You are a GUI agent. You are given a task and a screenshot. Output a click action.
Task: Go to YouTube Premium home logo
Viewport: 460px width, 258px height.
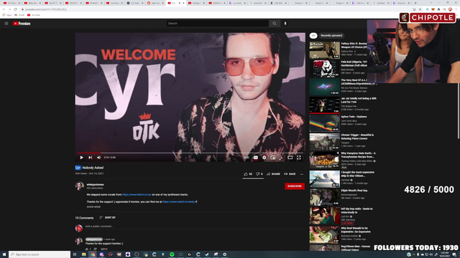tap(22, 24)
